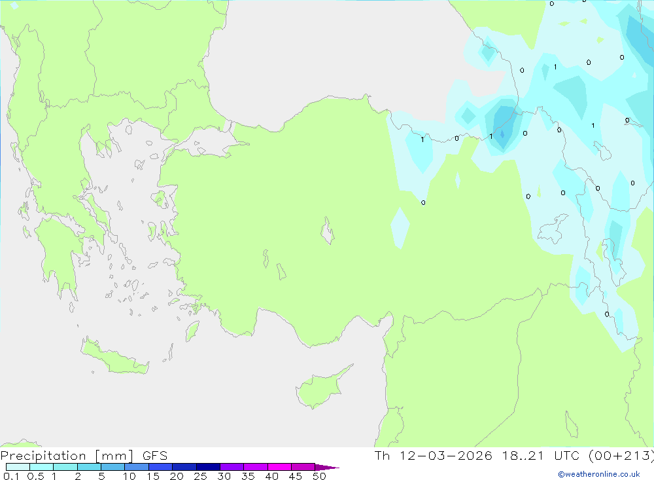Screen dimensions: 654x480
Task: Choose the 20–25 mm dark blue swatch
Action: (x=184, y=467)
